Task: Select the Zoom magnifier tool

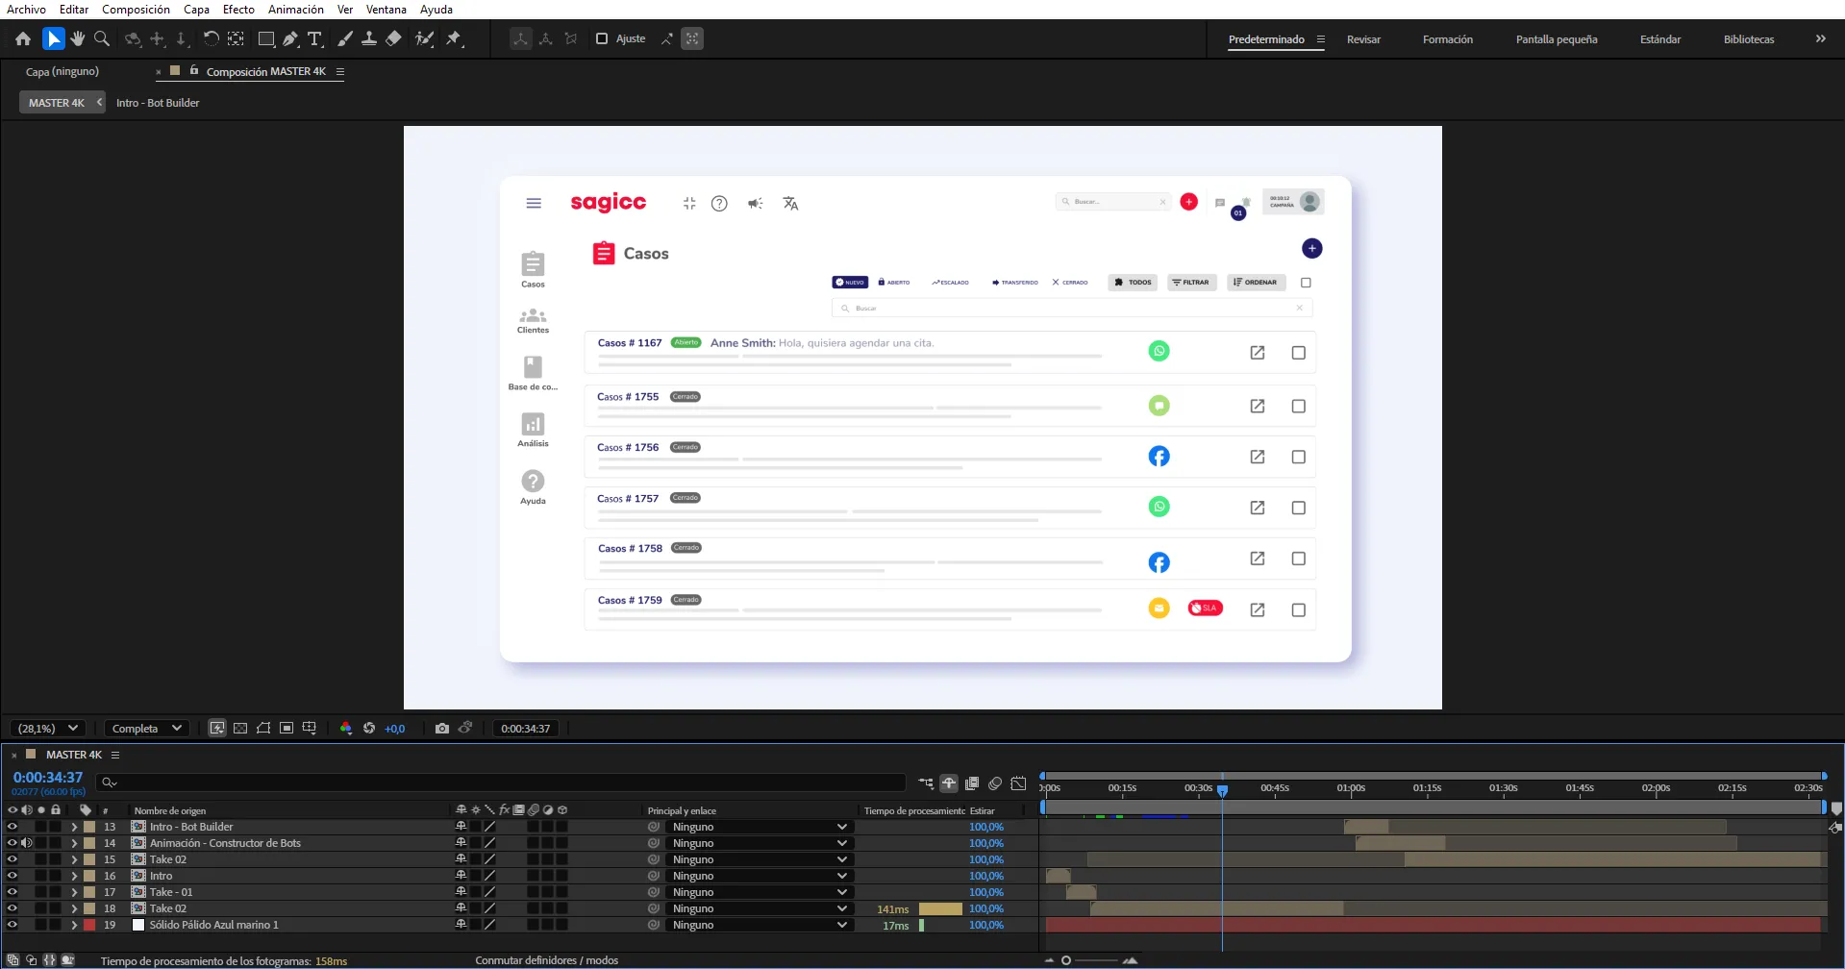Action: 101,38
